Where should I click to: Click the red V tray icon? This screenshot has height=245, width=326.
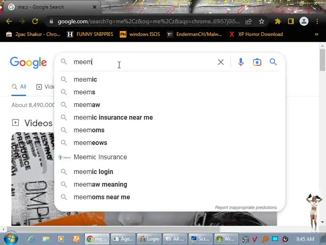[x=255, y=239]
